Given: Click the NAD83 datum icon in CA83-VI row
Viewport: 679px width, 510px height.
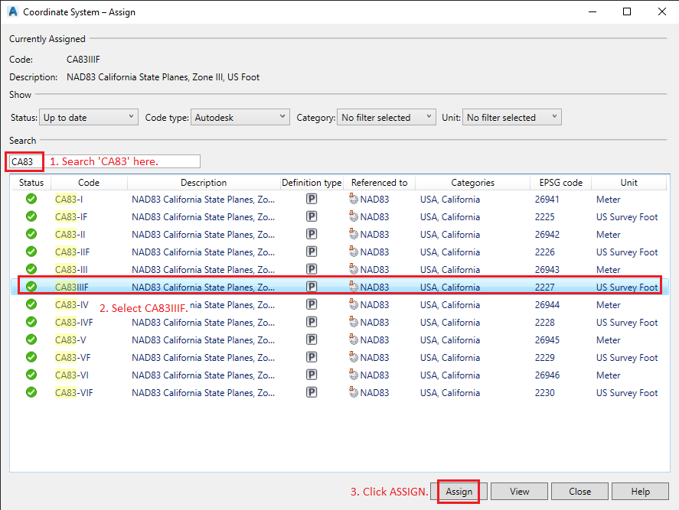Looking at the screenshot, I should (x=354, y=375).
